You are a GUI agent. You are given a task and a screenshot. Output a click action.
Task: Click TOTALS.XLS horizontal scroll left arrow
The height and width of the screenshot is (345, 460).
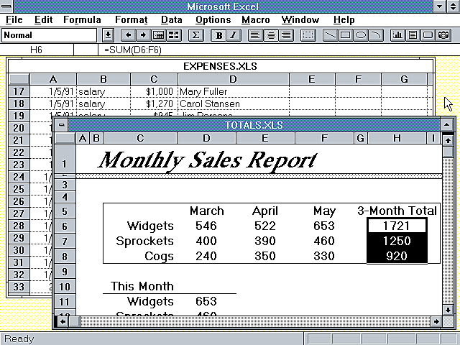pyautogui.click(x=63, y=321)
